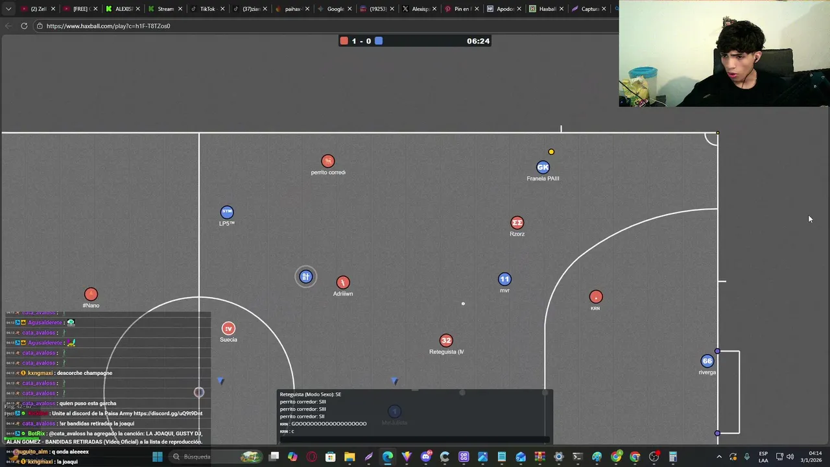The image size is (830, 467).
Task: Switch to the TikTok tab
Action: tap(206, 9)
